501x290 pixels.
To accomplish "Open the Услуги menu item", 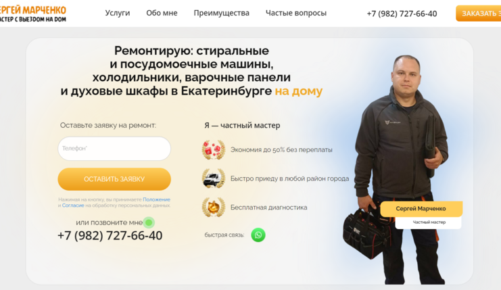I will click(x=118, y=13).
